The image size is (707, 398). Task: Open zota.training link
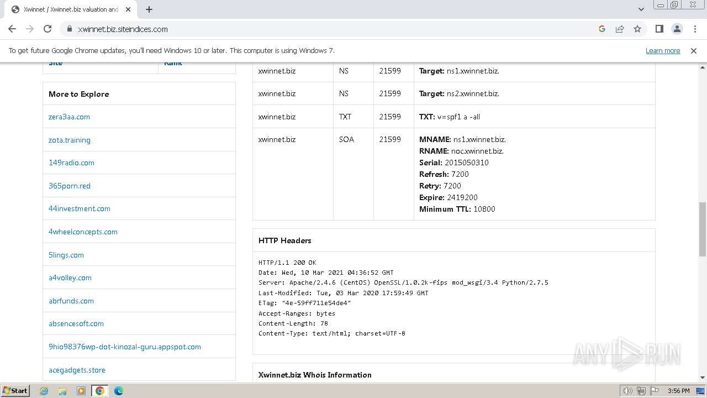tap(70, 140)
